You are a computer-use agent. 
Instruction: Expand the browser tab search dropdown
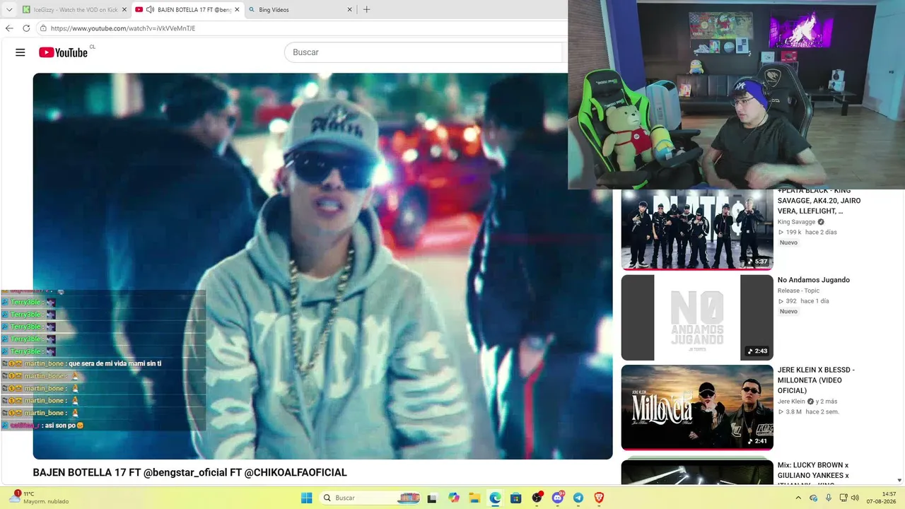click(9, 10)
